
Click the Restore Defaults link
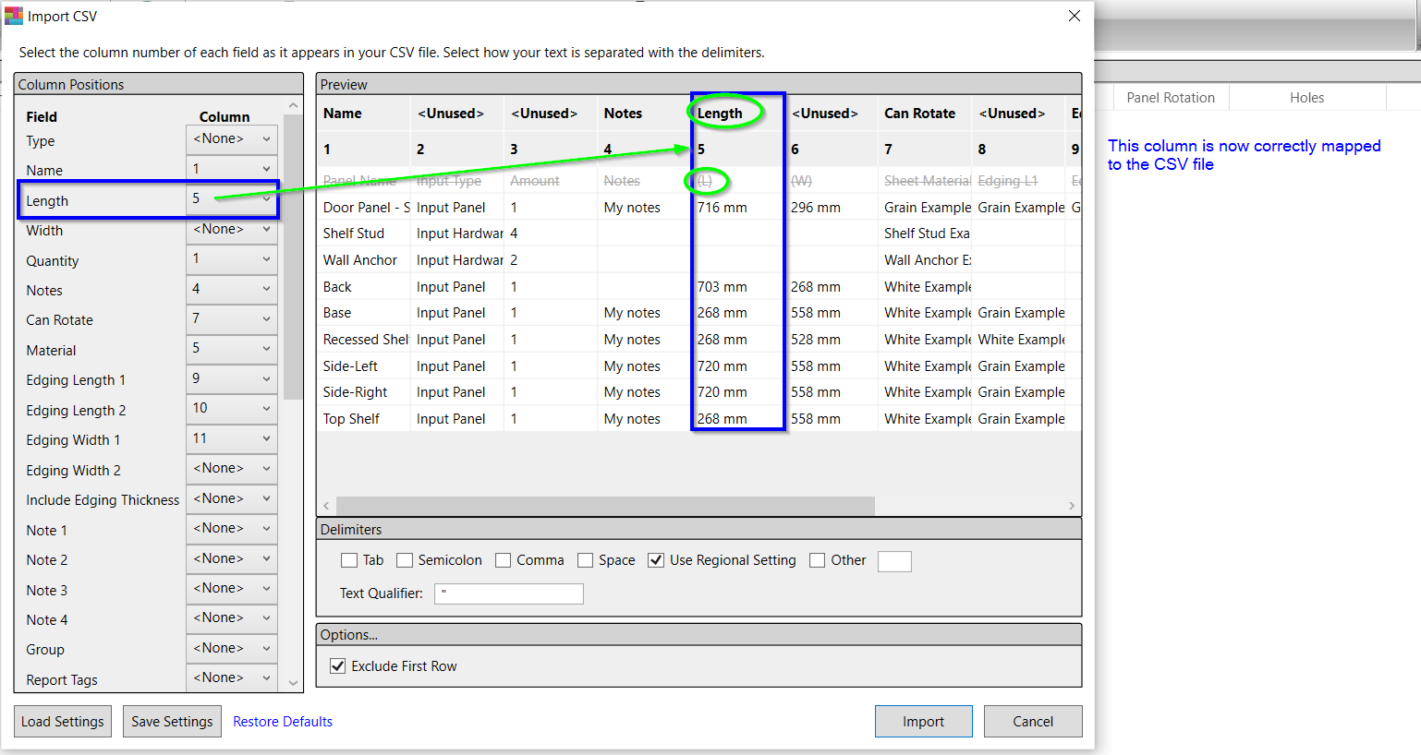click(x=283, y=722)
